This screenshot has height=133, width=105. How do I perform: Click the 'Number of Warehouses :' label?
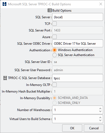coord(34,110)
